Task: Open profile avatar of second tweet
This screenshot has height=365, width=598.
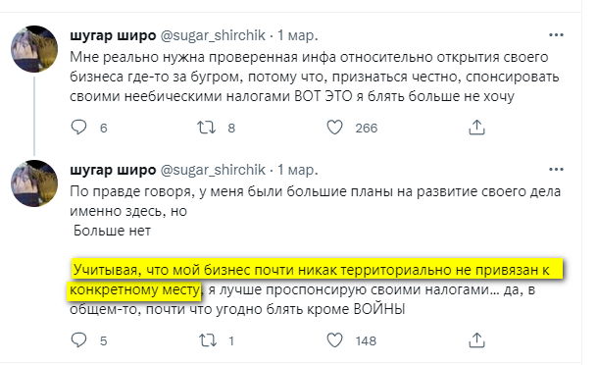Action: [x=34, y=183]
